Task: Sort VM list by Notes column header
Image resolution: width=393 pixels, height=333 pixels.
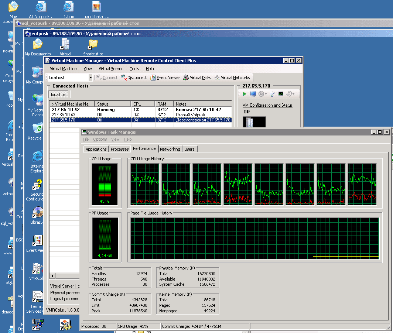Action: click(x=202, y=104)
